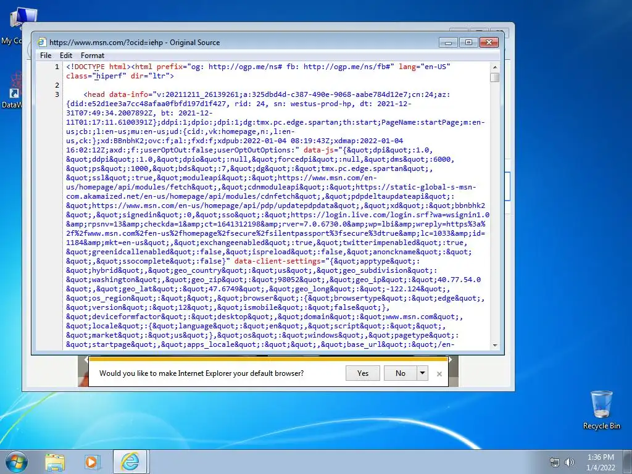Image resolution: width=632 pixels, height=474 pixels.
Task: Click the clock showing 1:36 PM
Action: click(x=601, y=457)
